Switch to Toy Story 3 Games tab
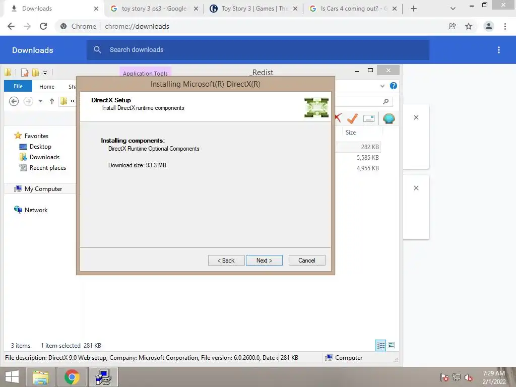 (254, 9)
